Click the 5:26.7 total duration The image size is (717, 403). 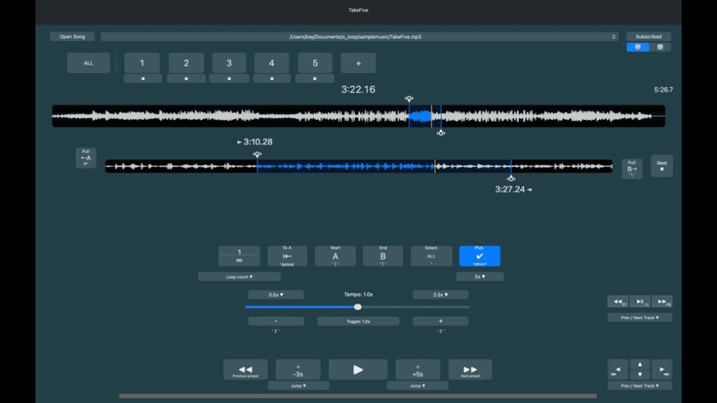663,90
